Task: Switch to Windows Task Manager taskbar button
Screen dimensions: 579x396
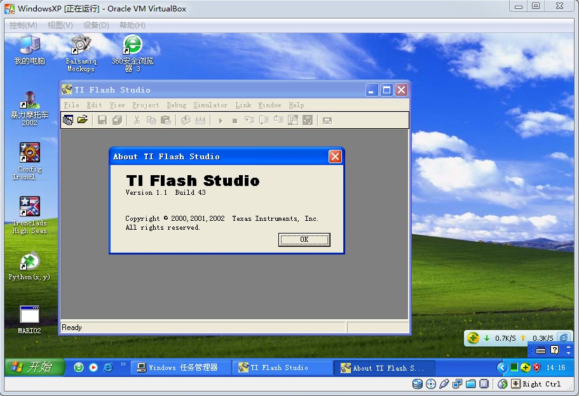Action: coord(181,367)
